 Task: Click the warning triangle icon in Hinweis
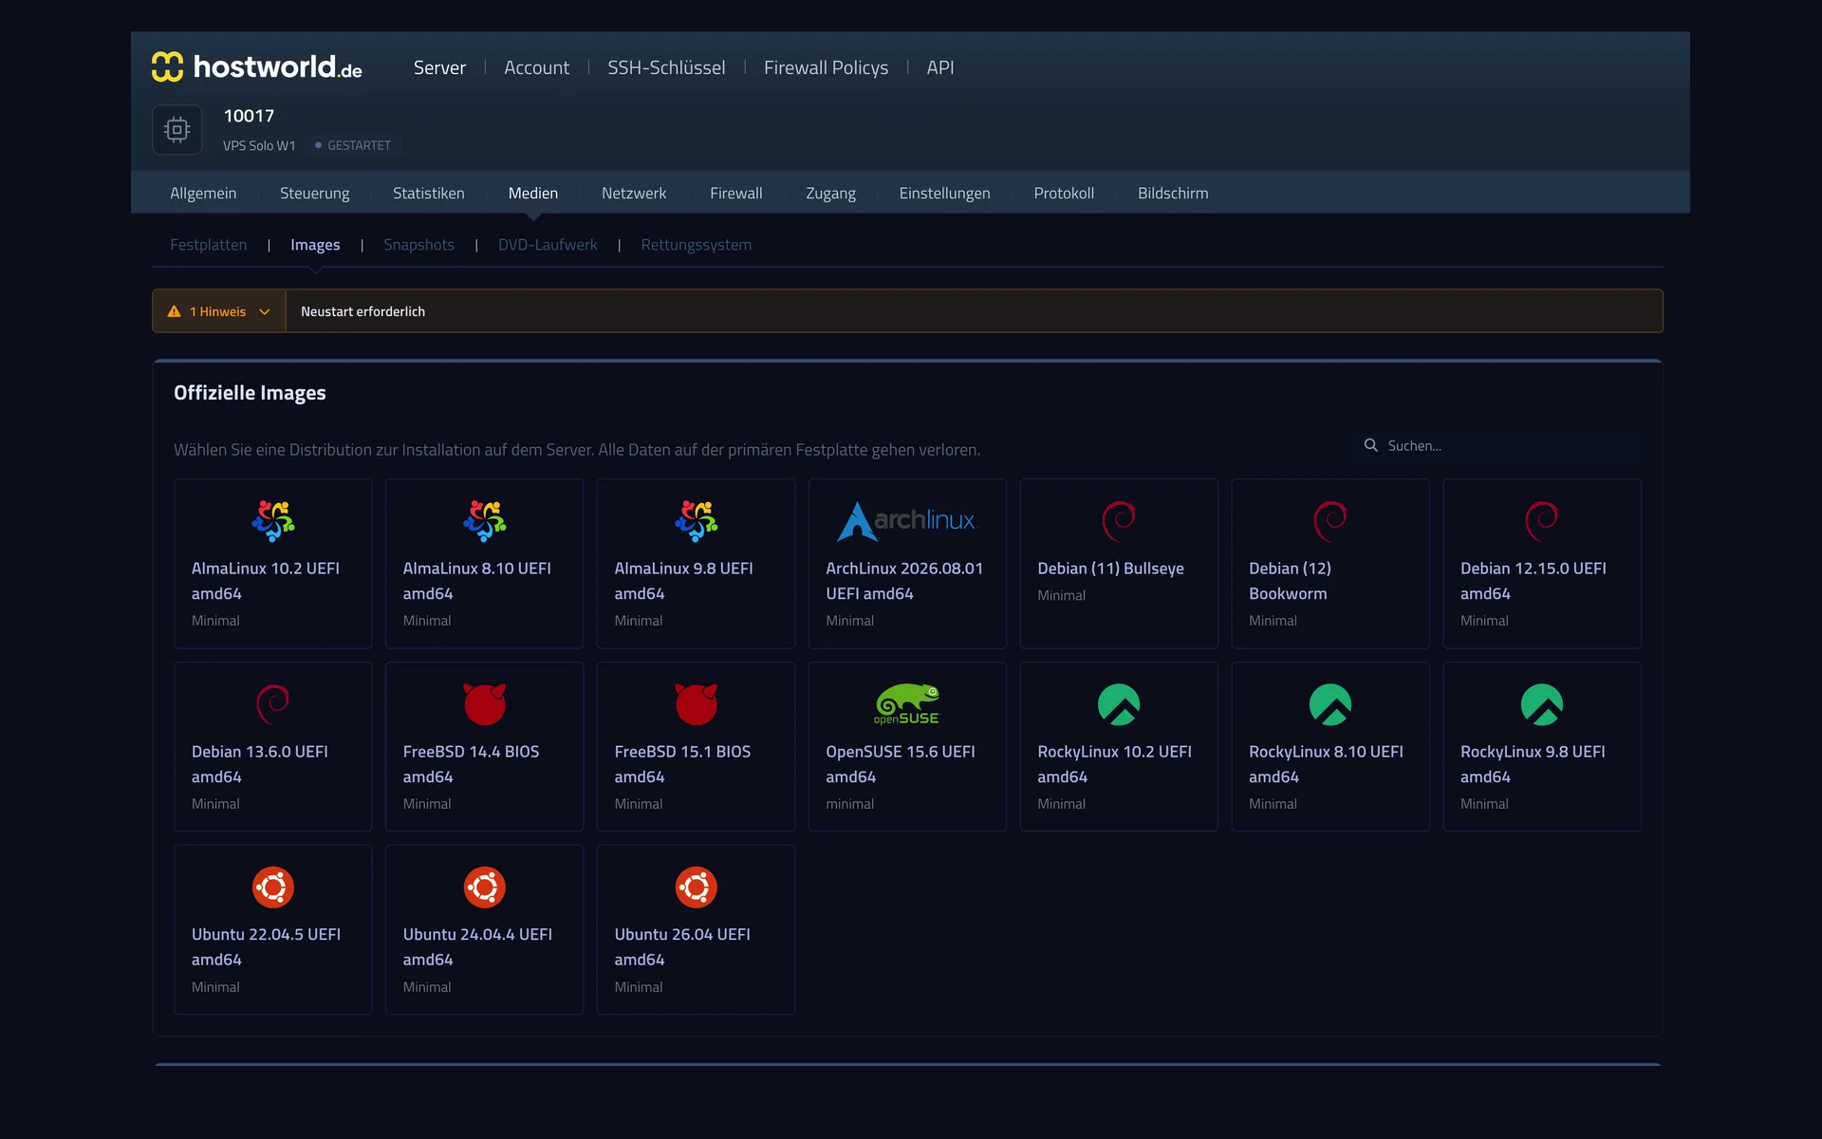click(x=174, y=311)
